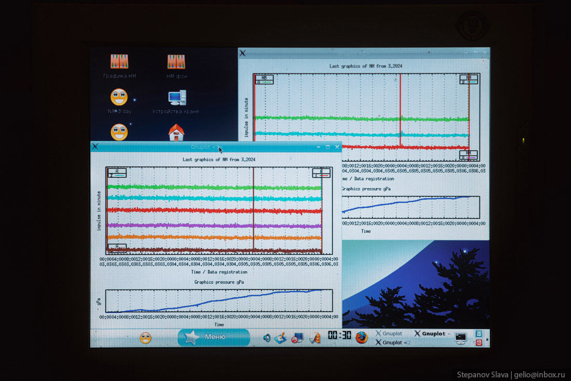Click the smiley icon in the taskbar
The height and width of the screenshot is (381, 571).
[x=146, y=338]
